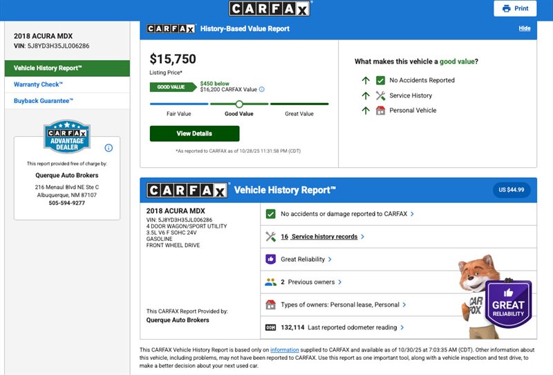Click the purple Great Reliability thumbs-up icon
Viewport: 553px width, 375px height.
(271, 259)
